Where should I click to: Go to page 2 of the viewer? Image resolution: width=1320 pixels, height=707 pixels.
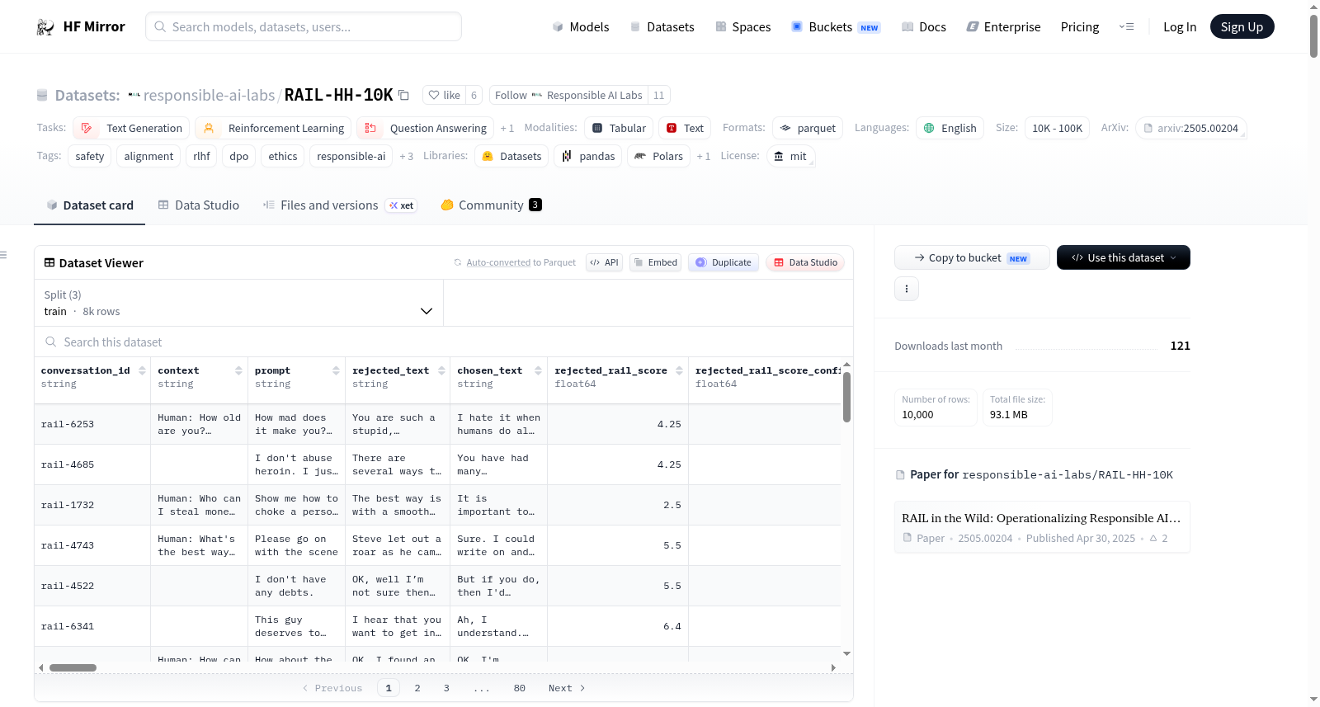[417, 688]
